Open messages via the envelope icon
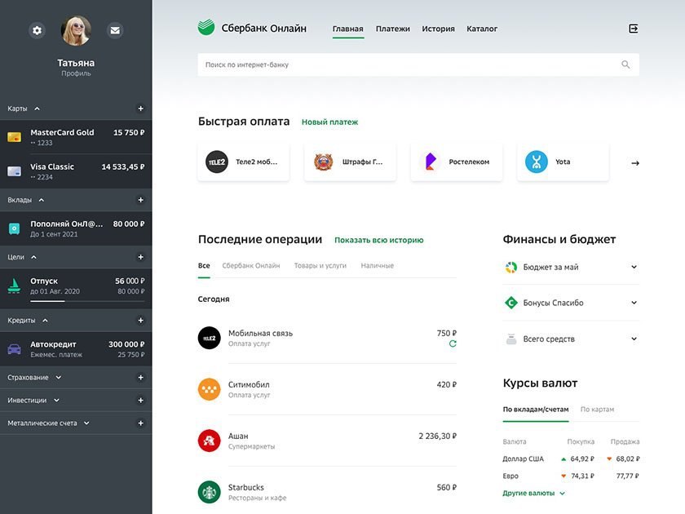 click(115, 30)
